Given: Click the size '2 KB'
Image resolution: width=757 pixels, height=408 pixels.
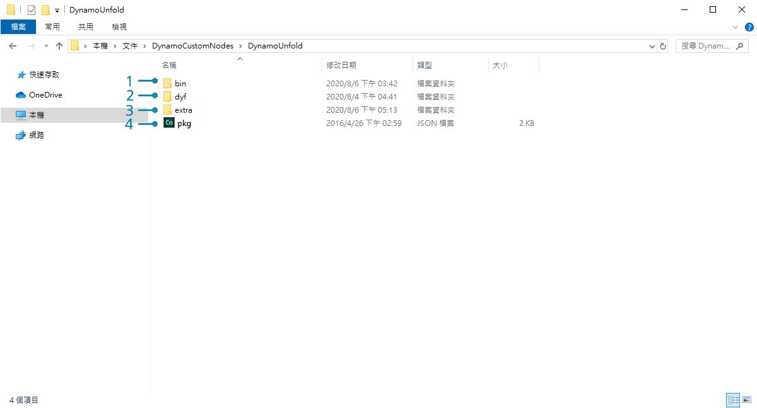Looking at the screenshot, I should (x=527, y=123).
